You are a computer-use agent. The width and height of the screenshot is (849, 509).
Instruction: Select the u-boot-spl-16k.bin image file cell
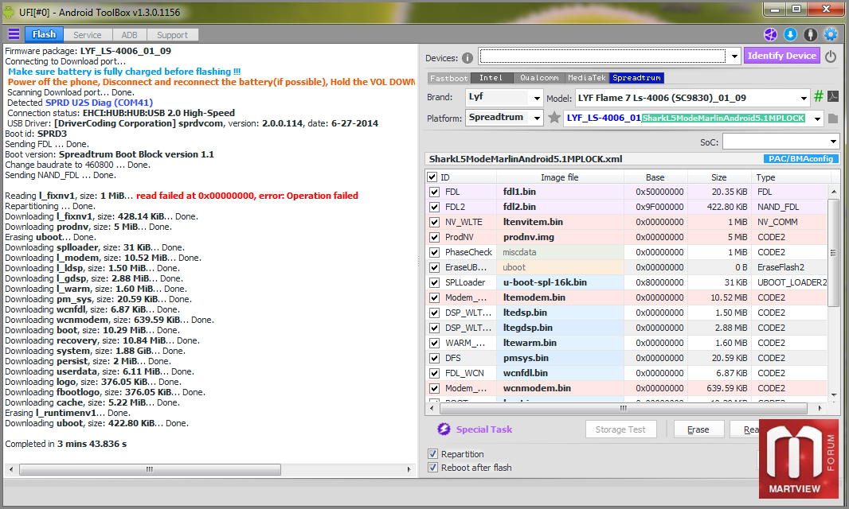click(x=559, y=282)
